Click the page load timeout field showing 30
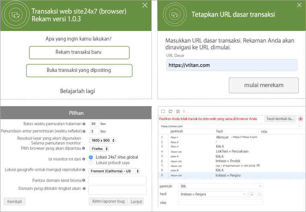This screenshot has width=306, height=212. pyautogui.click(x=95, y=124)
